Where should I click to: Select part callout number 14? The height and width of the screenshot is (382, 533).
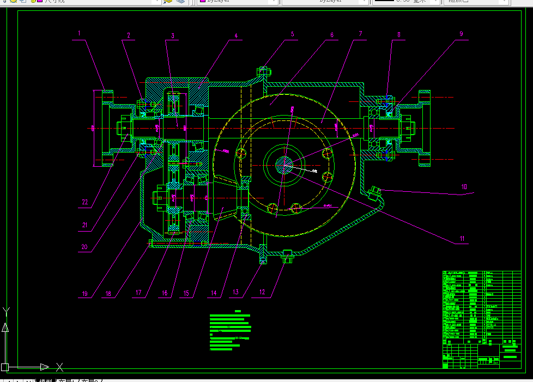tap(214, 293)
